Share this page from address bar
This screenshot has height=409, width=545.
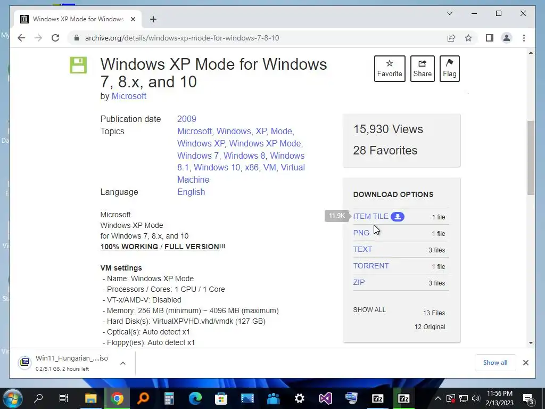[451, 38]
